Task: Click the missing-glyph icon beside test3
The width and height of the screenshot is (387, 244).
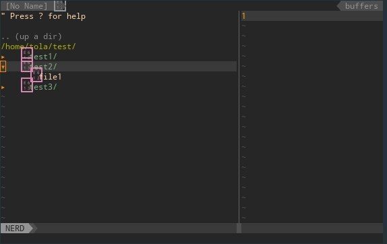Action: (x=27, y=85)
